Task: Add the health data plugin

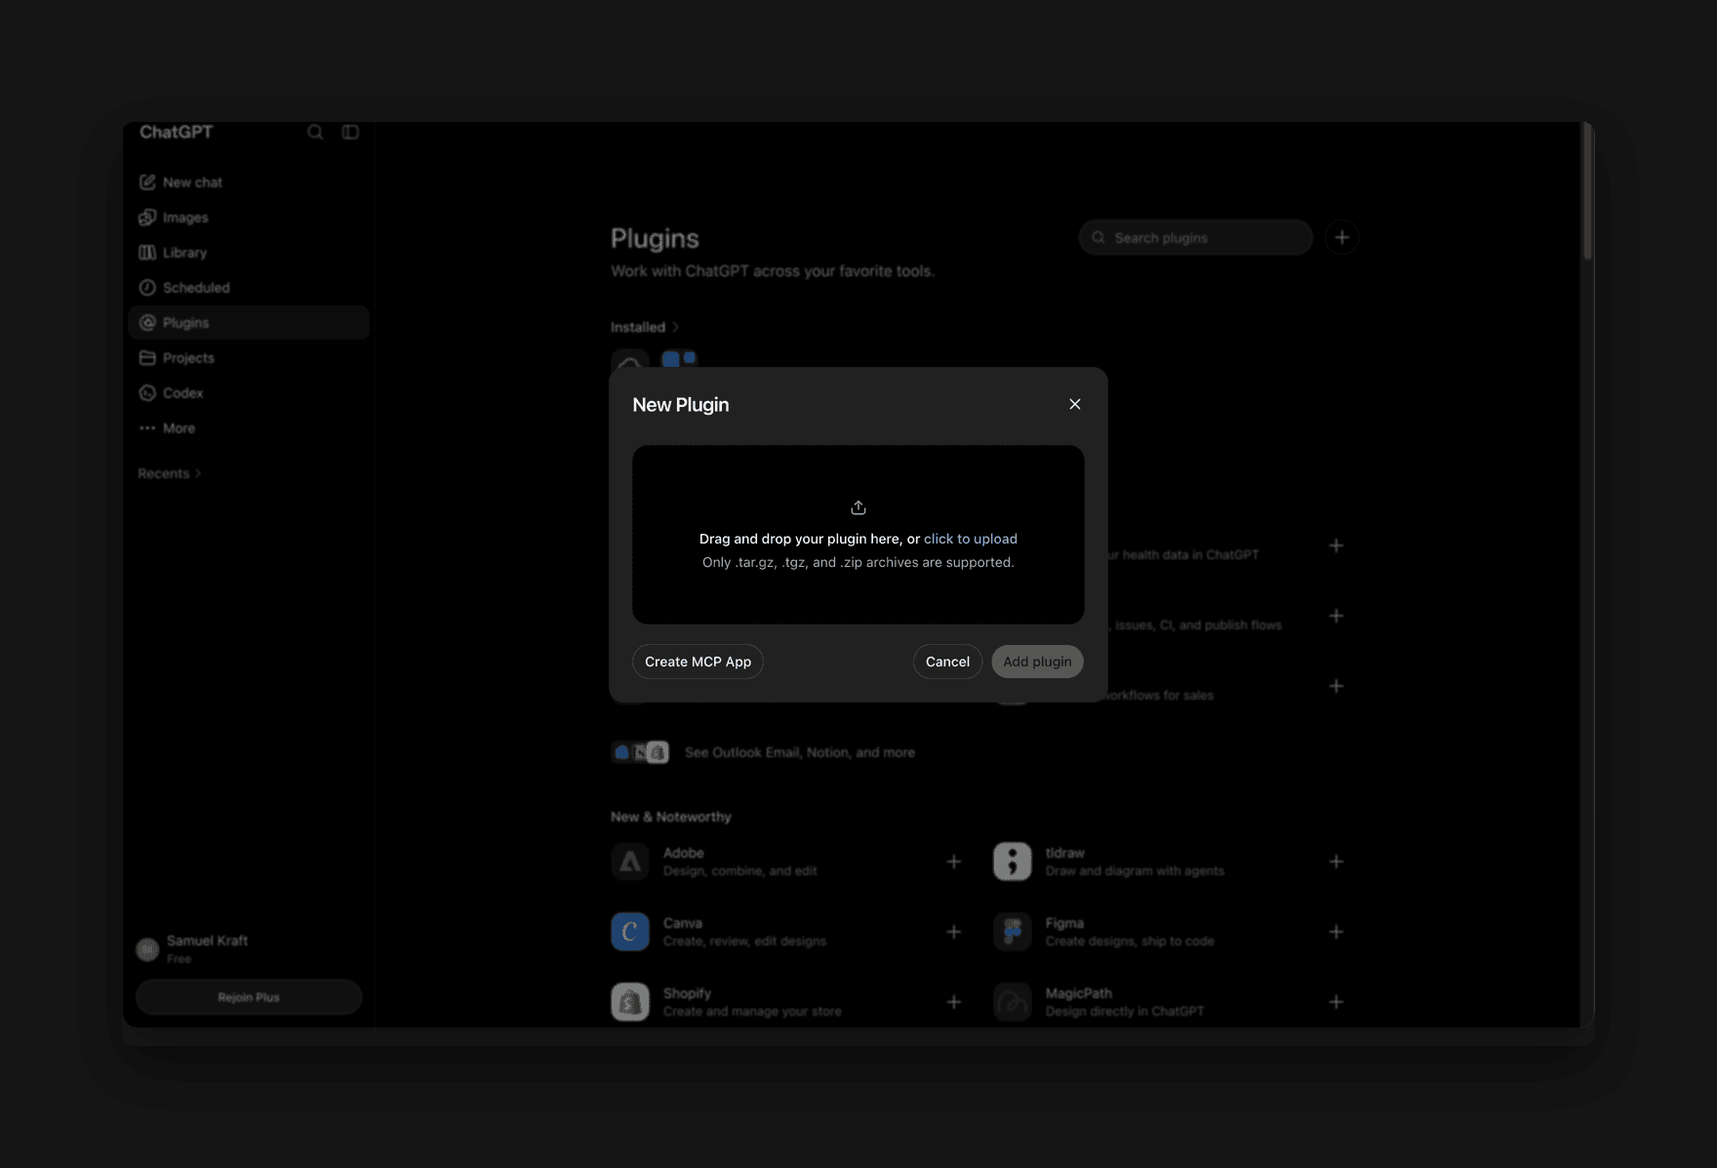Action: tap(1337, 545)
